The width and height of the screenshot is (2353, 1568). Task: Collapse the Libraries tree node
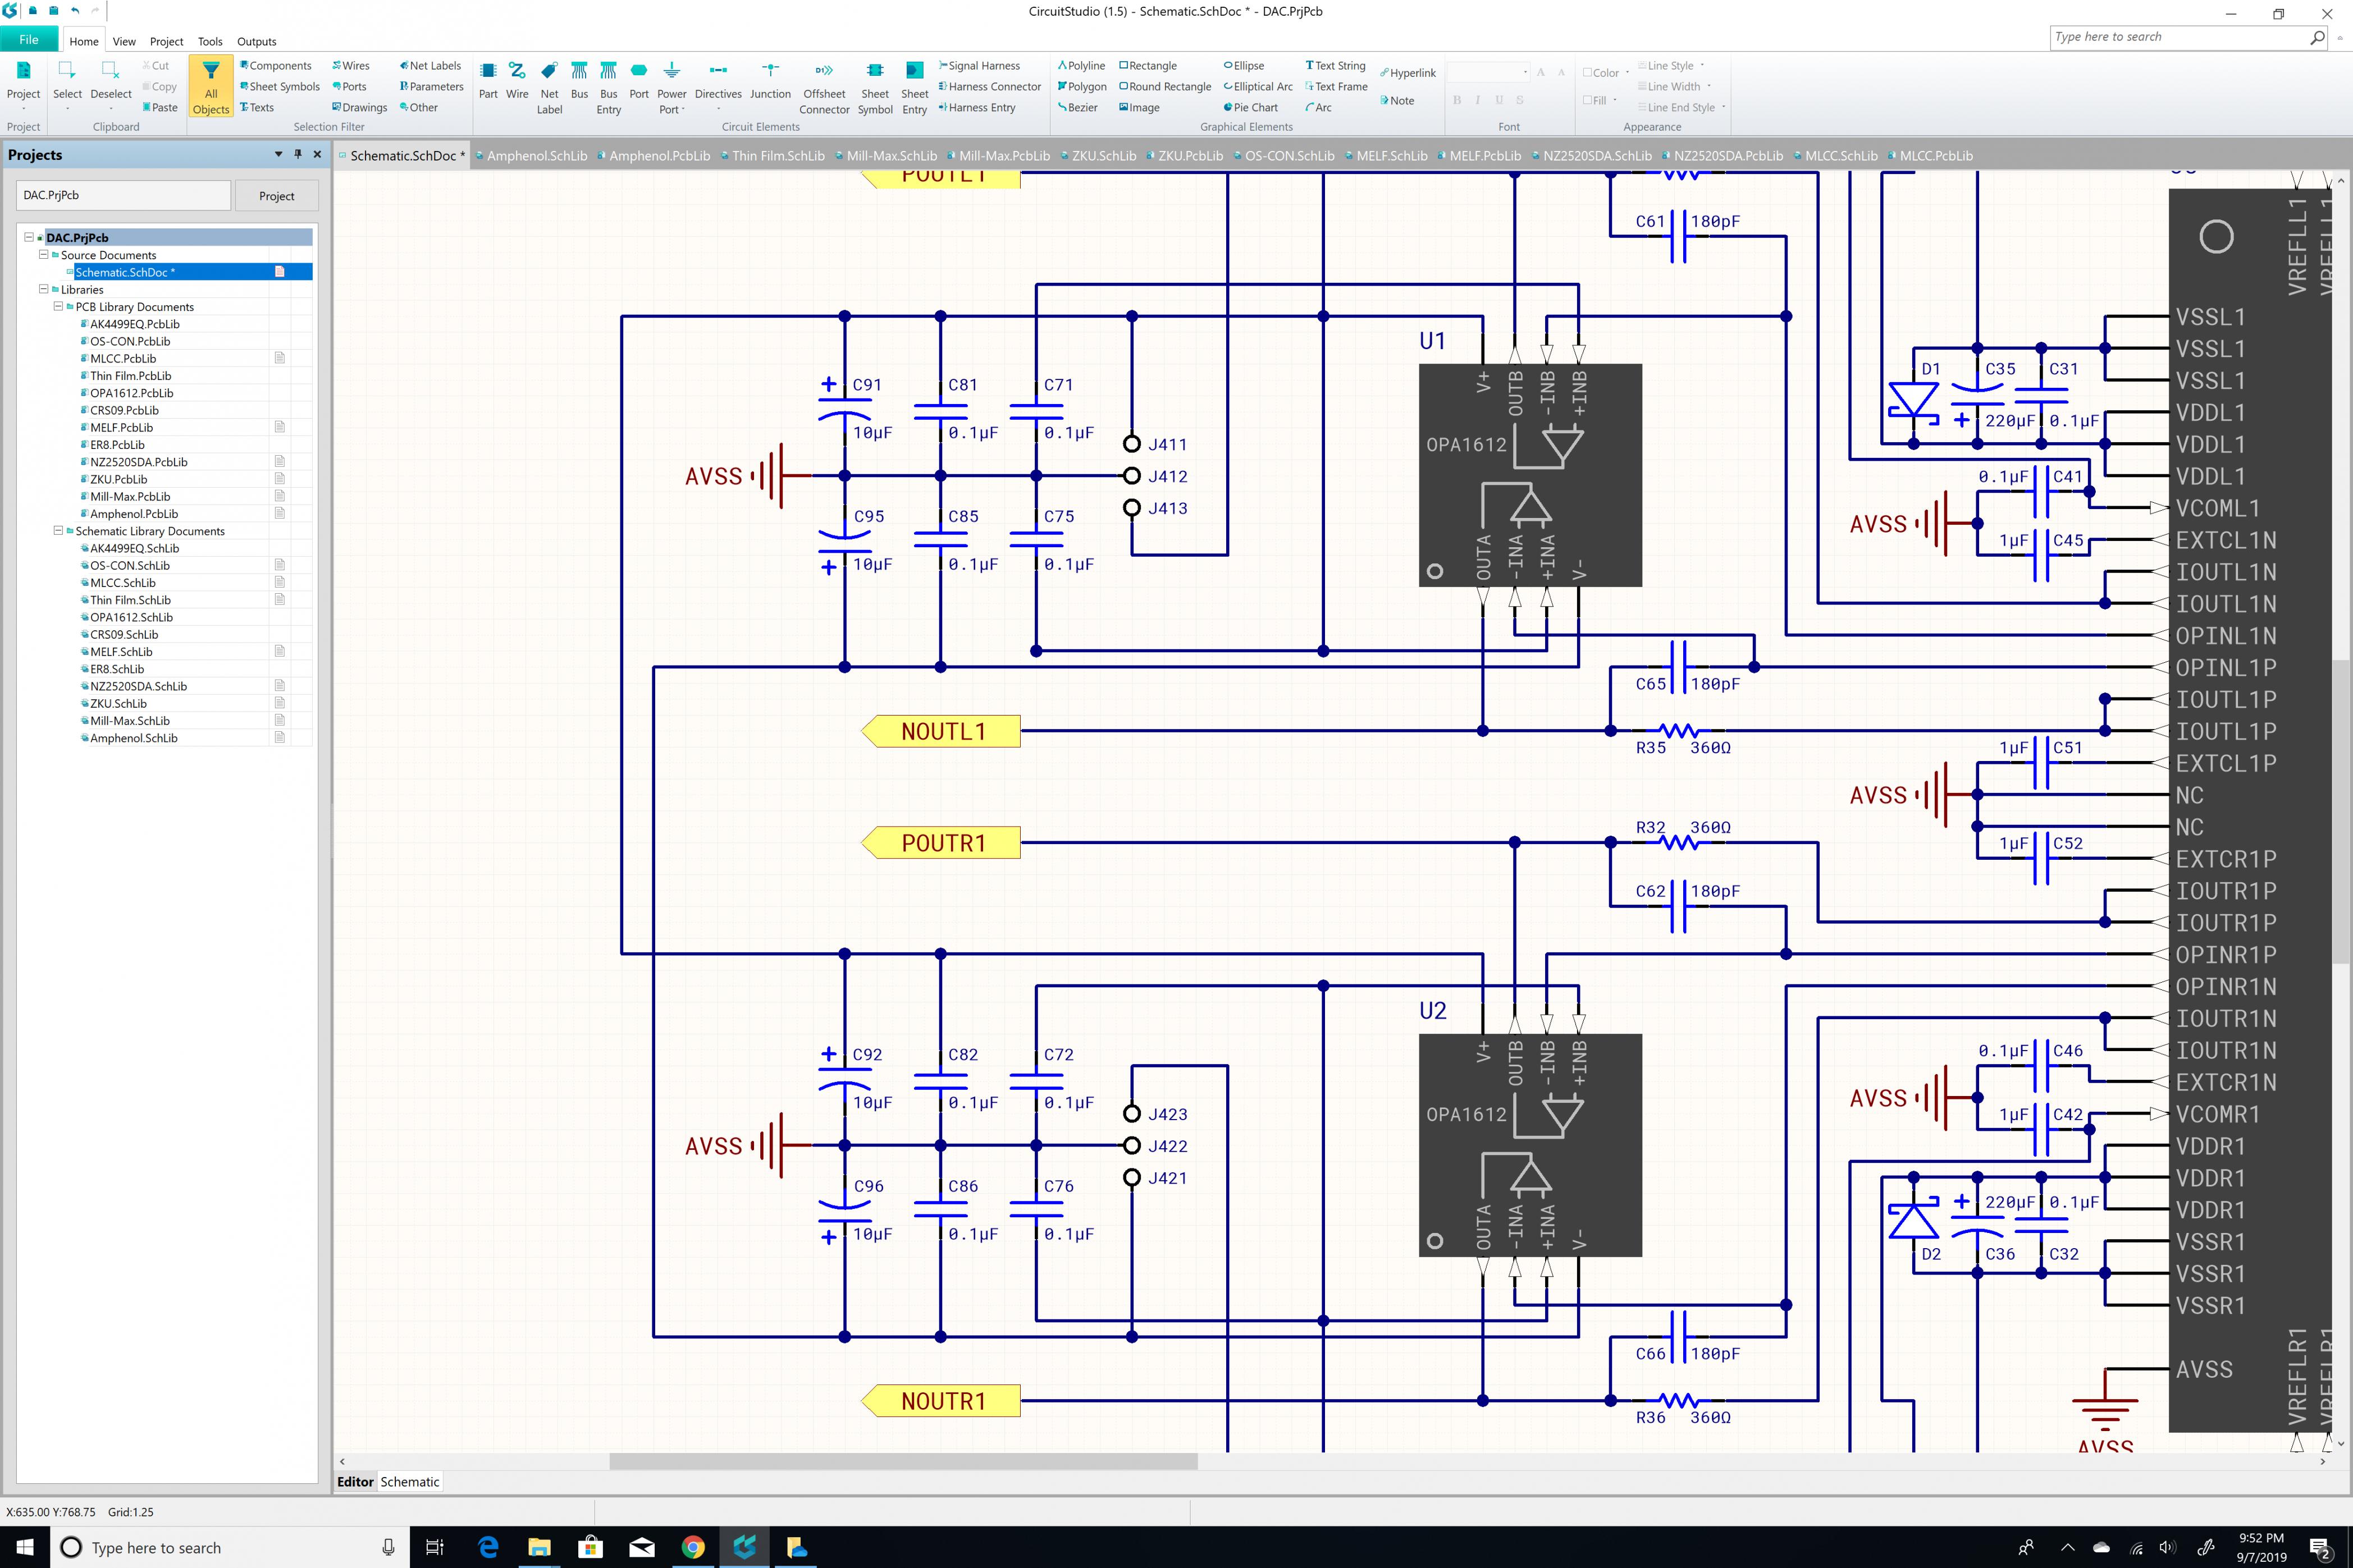coord(43,289)
